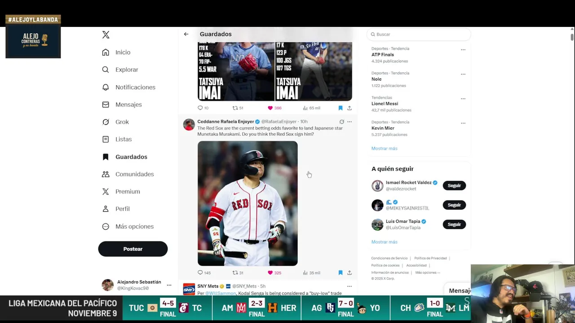
Task: Open more options on Ceddanne Rafaela post
Action: point(349,122)
